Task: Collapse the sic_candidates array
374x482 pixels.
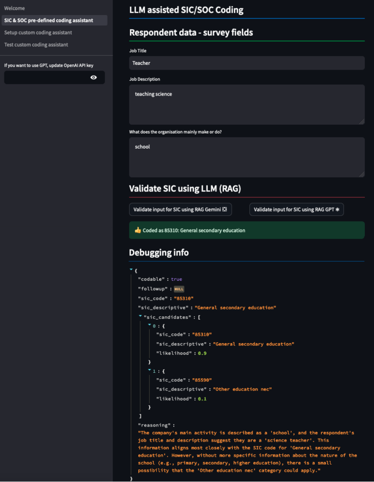Action: [140, 317]
